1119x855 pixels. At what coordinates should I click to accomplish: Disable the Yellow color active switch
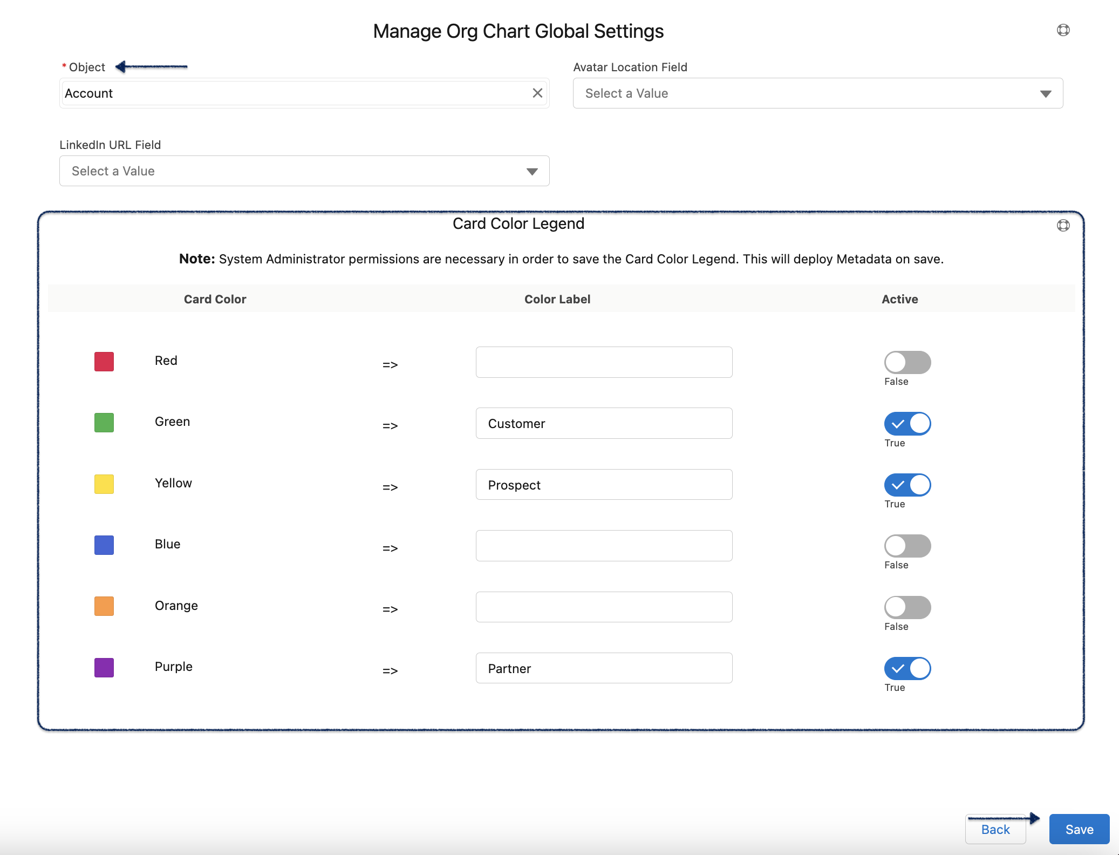(908, 485)
